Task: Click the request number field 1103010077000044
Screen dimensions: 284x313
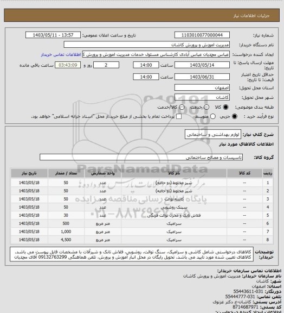Action: (x=202, y=35)
